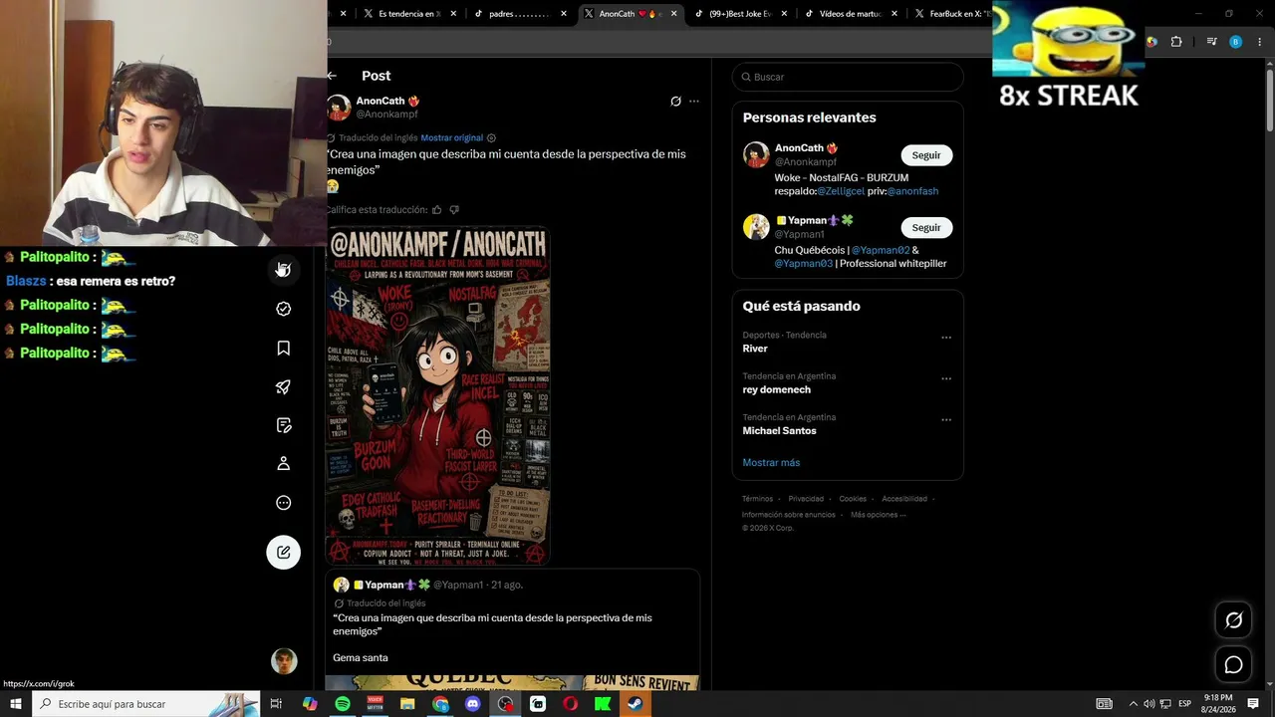Open the Michael Santos trending topic
This screenshot has height=717, width=1275.
779,431
